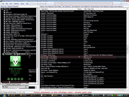Viewport: 129px width, 97px height.
Task: Click the volume slider at top right
Action: tap(121, 4)
